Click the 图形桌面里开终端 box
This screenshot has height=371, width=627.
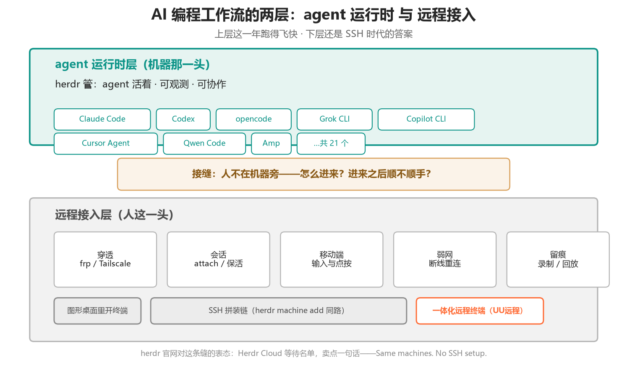click(x=97, y=311)
